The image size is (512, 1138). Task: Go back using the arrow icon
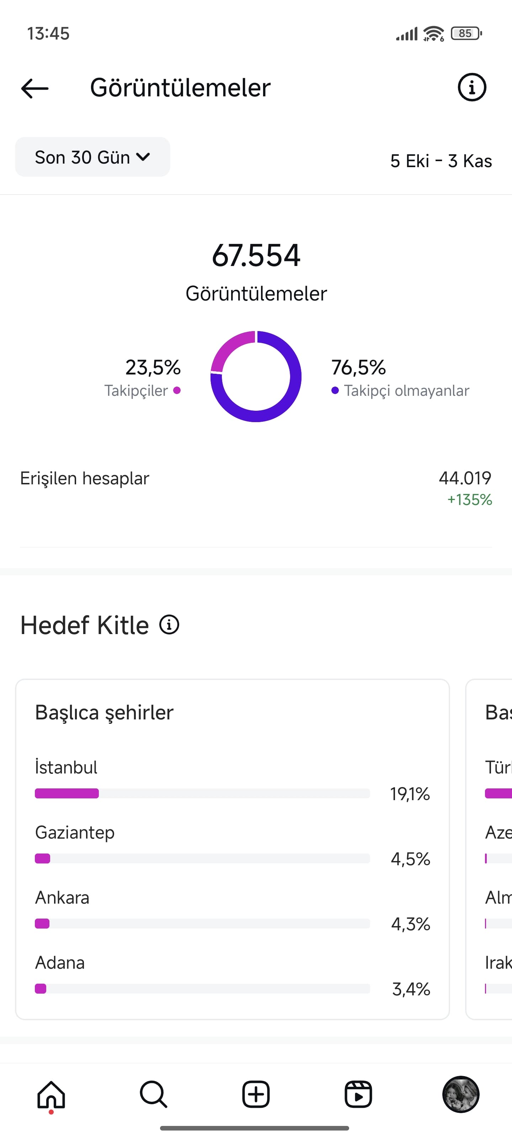pyautogui.click(x=35, y=88)
